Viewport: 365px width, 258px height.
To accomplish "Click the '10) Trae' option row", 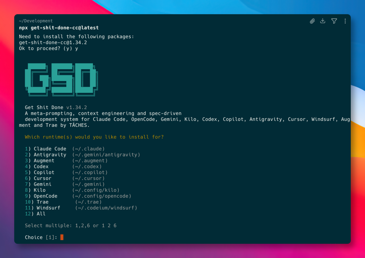I will [63, 202].
